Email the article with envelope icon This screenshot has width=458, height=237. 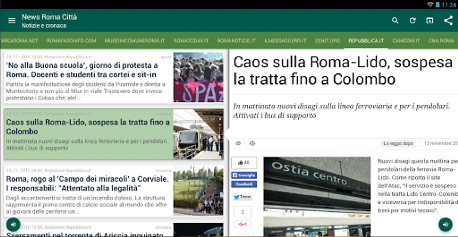(238, 143)
